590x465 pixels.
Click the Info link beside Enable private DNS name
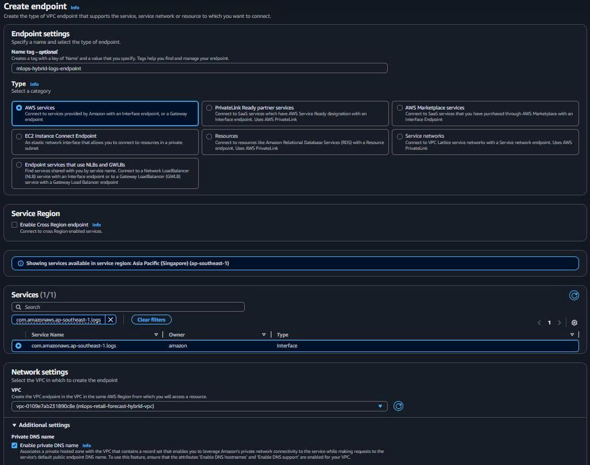coord(86,445)
